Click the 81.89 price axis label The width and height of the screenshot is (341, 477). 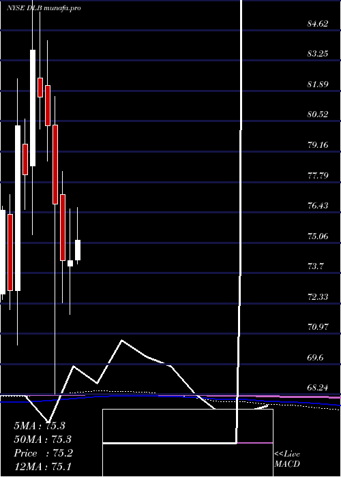coord(318,84)
